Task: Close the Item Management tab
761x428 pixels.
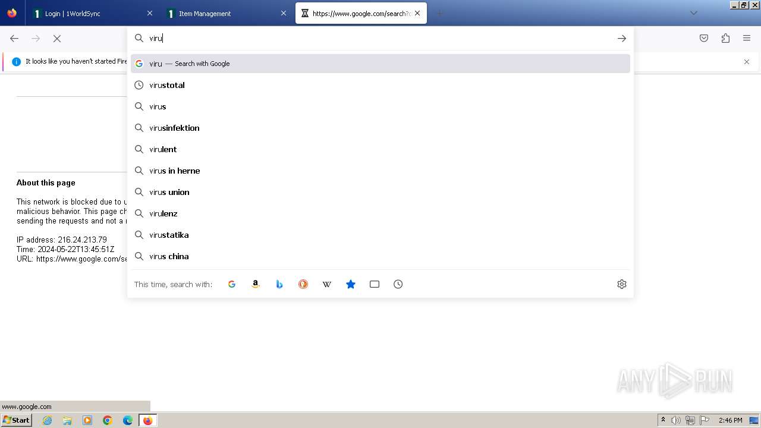Action: (284, 13)
